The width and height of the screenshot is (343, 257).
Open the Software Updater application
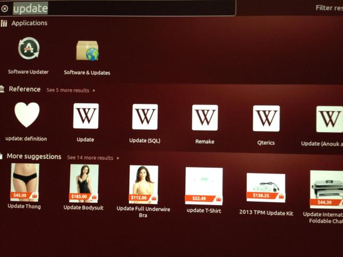pos(28,51)
